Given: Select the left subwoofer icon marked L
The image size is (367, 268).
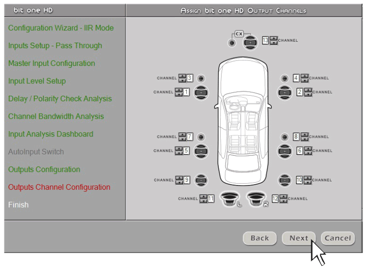Looking at the screenshot, I should point(230,199).
